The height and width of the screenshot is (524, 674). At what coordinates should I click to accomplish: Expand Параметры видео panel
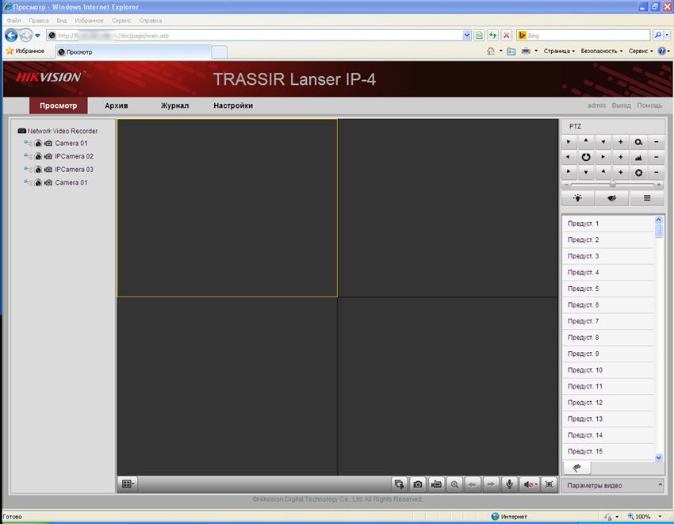613,486
